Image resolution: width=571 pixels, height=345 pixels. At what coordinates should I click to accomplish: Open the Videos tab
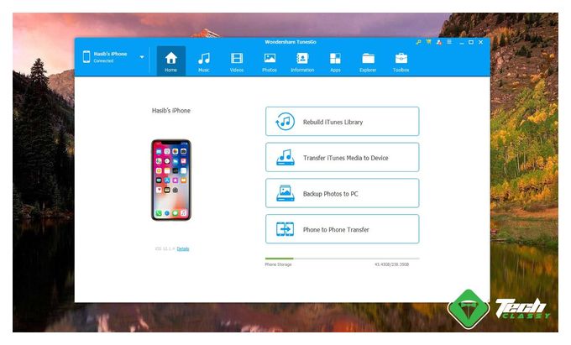[237, 60]
